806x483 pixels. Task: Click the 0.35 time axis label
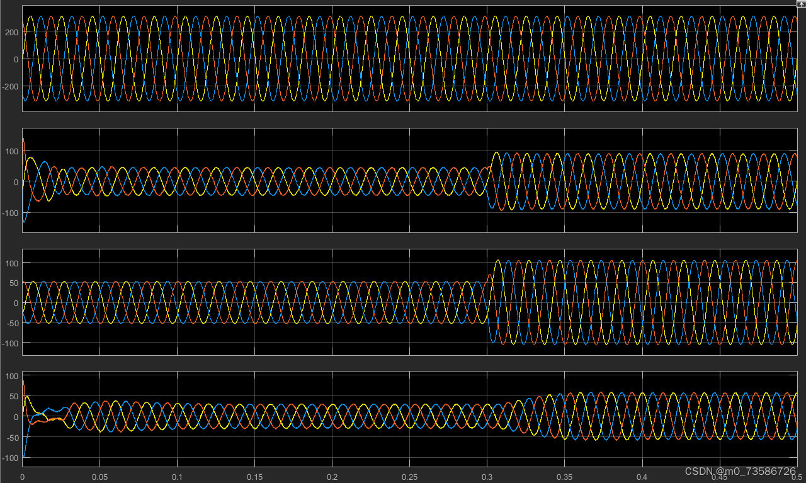pos(565,477)
